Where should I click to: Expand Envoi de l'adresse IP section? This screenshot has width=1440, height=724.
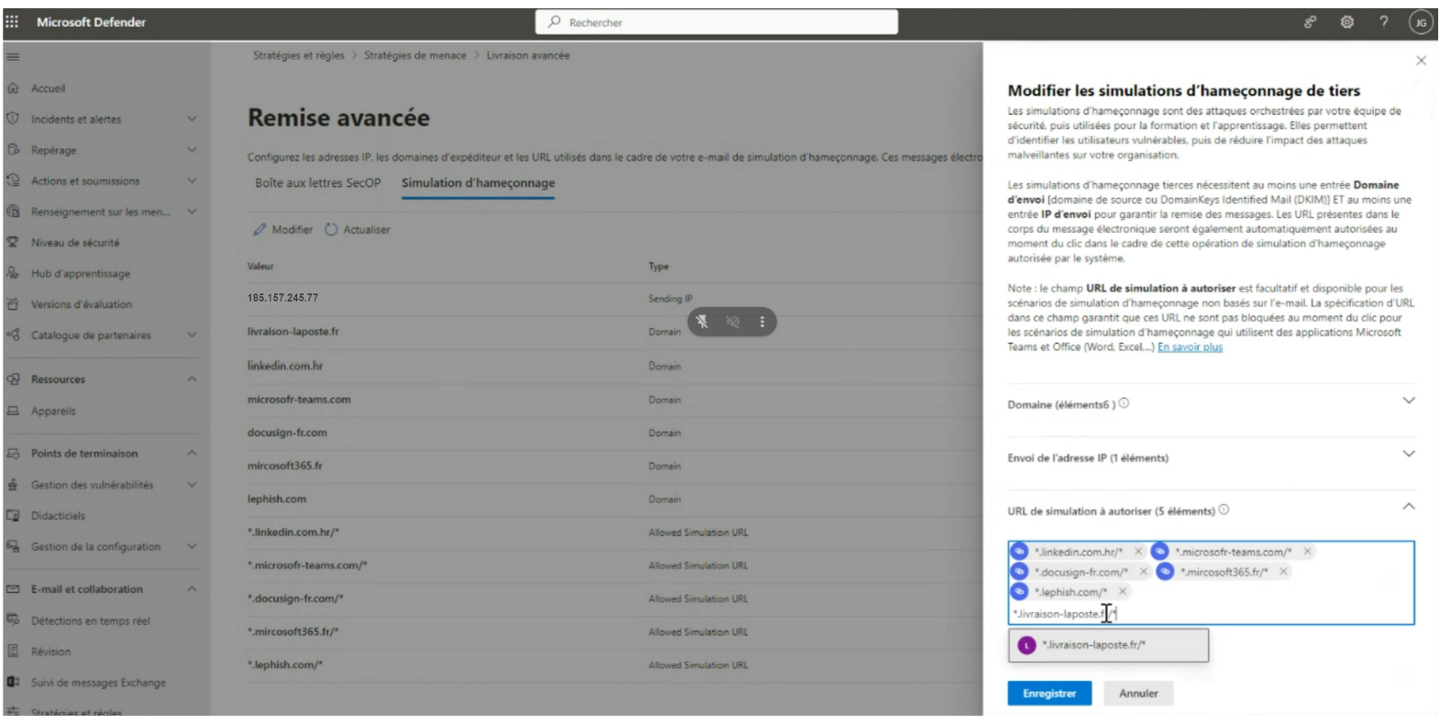pyautogui.click(x=1408, y=455)
